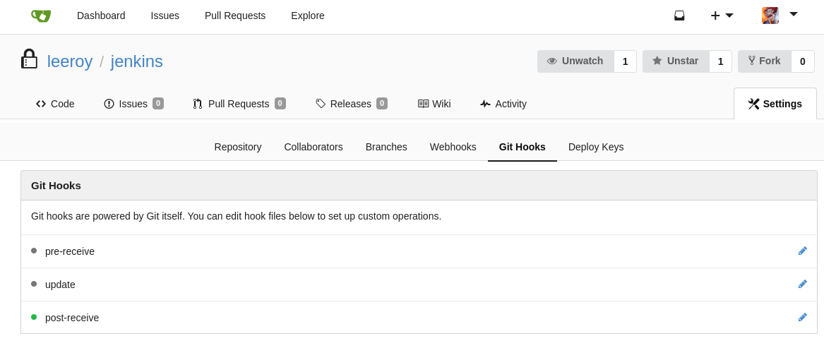Click the stargazers count 1
The height and width of the screenshot is (341, 824).
click(x=720, y=61)
